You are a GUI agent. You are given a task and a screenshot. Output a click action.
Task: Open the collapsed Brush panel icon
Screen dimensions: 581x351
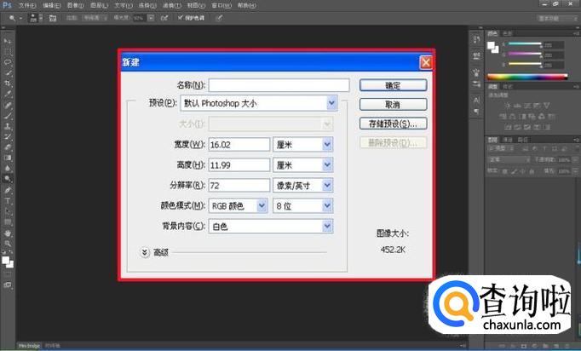[476, 72]
